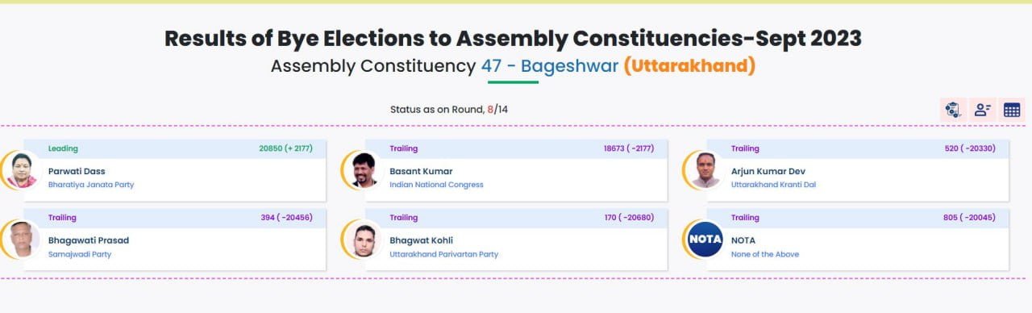Click Basant Kumar candidate photo
The height and width of the screenshot is (313, 1032).
tap(364, 170)
